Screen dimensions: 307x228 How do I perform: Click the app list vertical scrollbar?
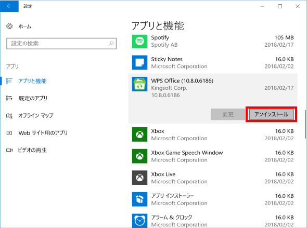coord(305,124)
